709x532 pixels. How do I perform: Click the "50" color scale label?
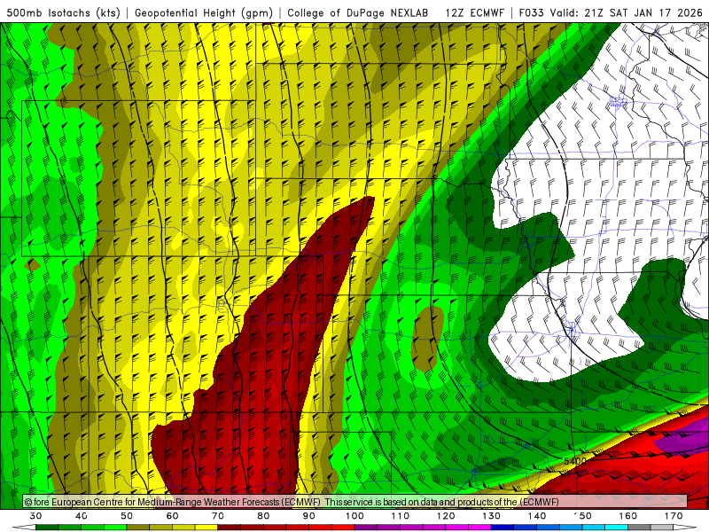point(127,516)
